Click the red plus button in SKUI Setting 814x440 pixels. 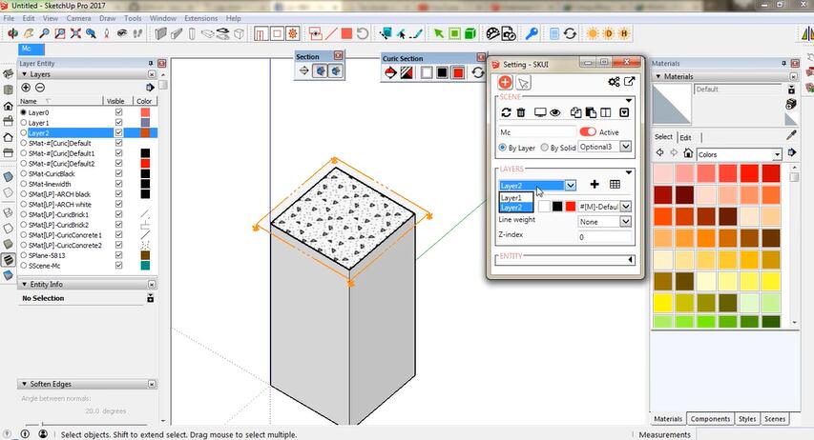505,83
